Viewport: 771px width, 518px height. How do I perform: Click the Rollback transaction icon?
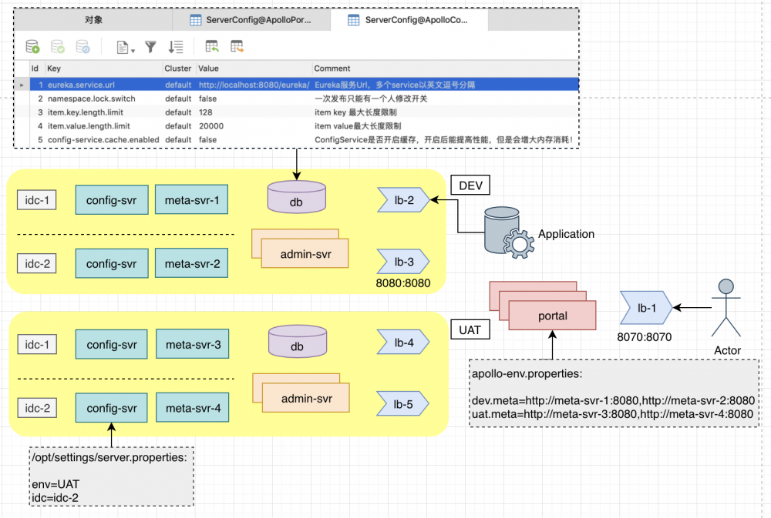pos(82,47)
